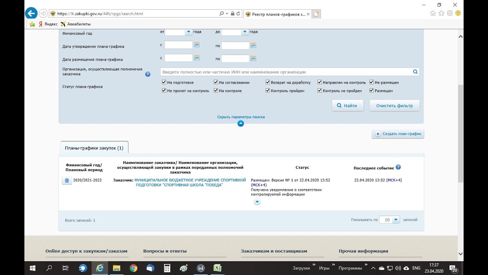Open calendar for plan placement date 'по'
Image resolution: width=488 pixels, height=275 pixels.
(253, 58)
